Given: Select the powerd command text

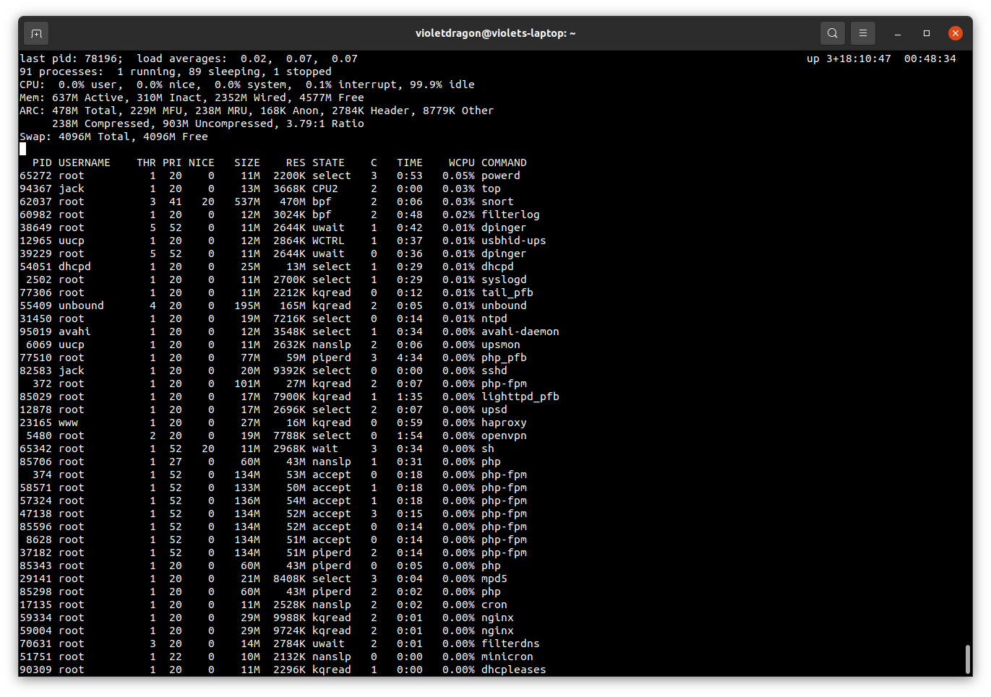Looking at the screenshot, I should pos(501,176).
